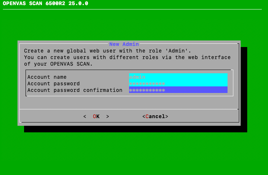
Task: Click the "of your OPENVAS SCAN." line
Action: (58, 64)
